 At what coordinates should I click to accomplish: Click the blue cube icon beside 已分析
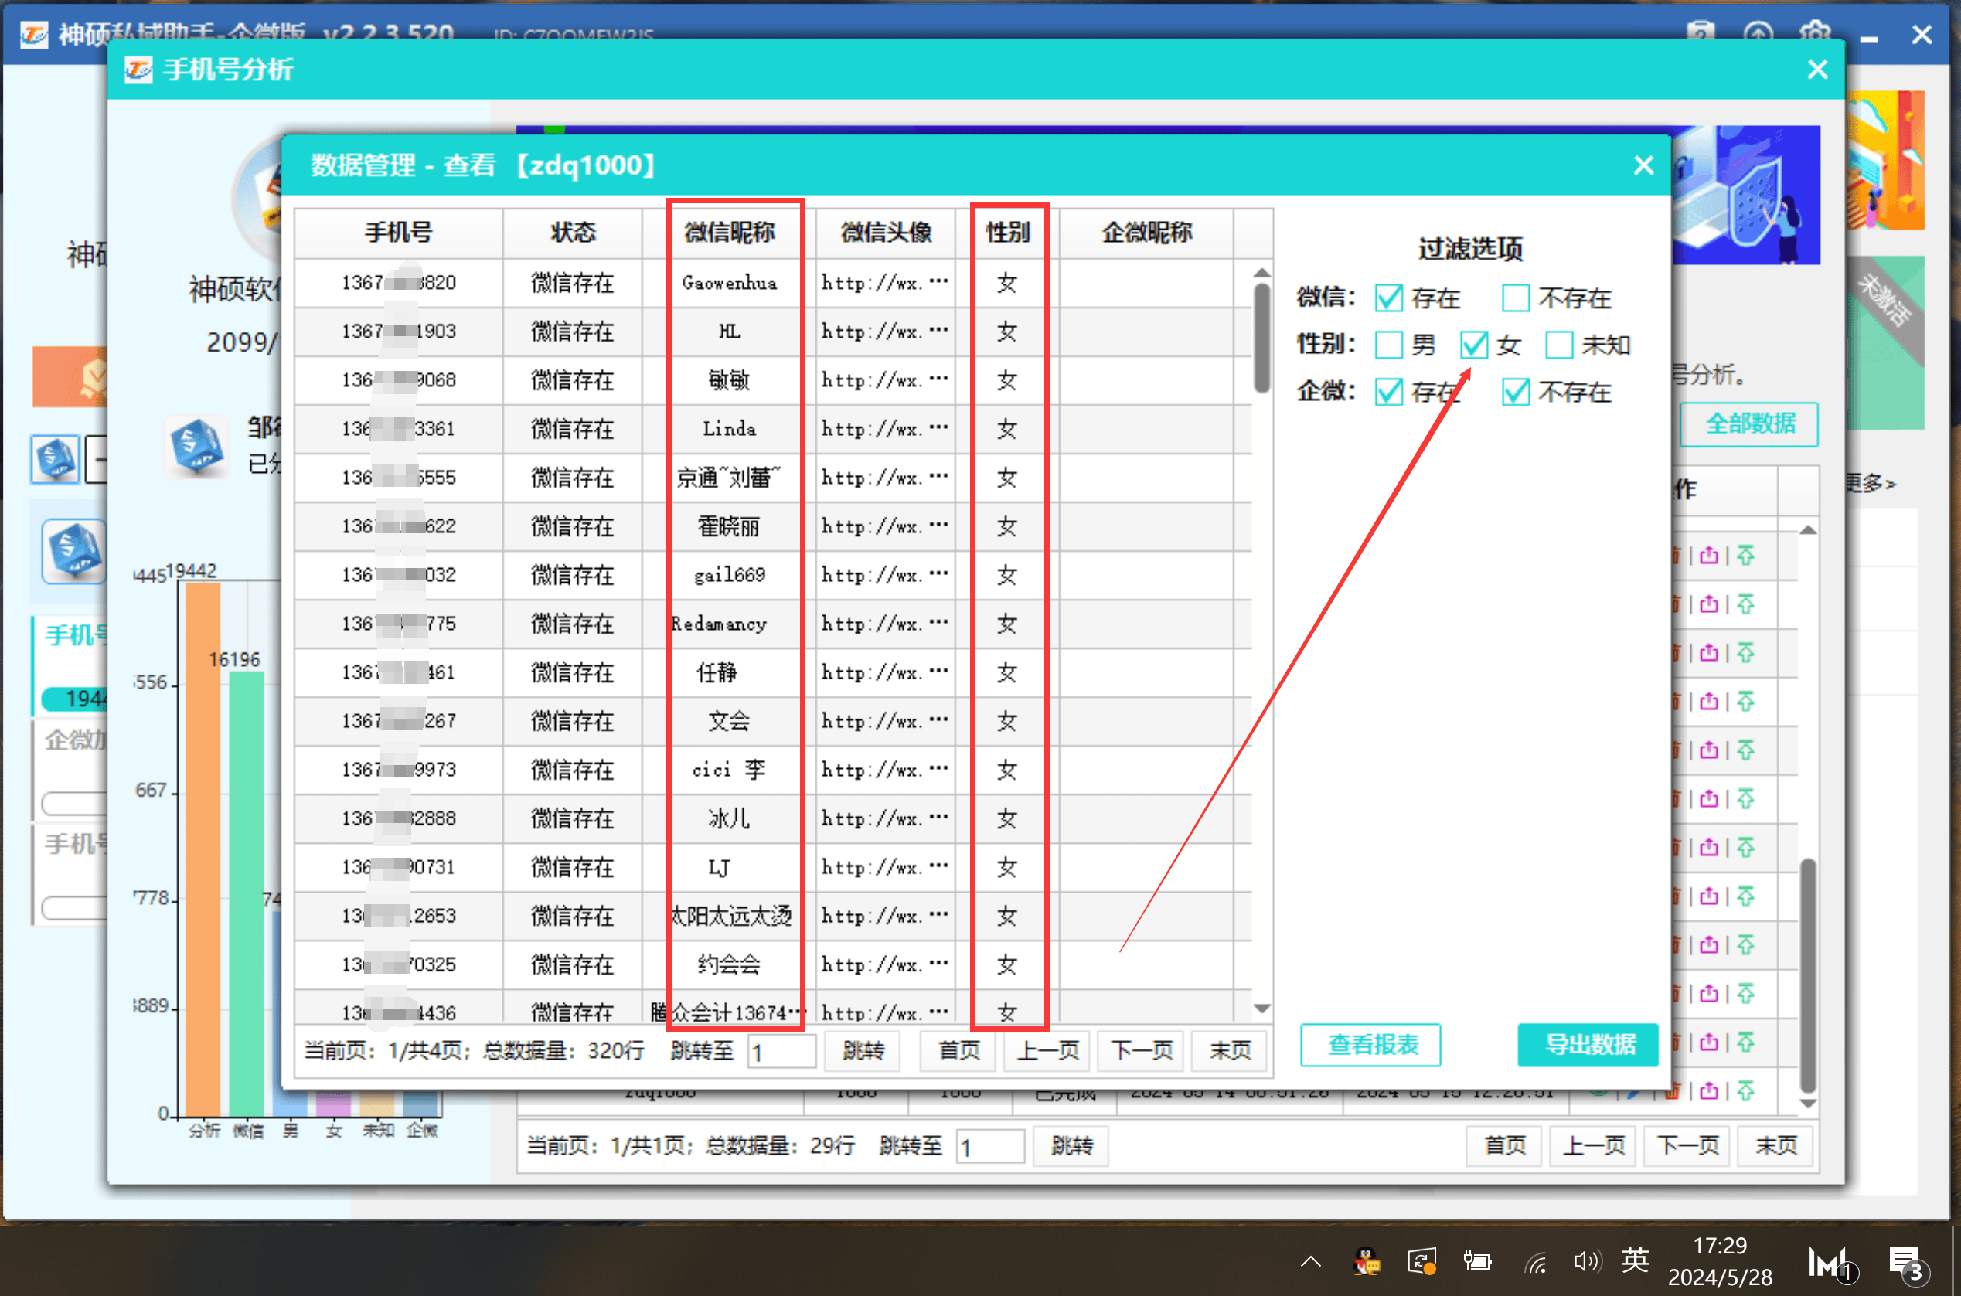[x=197, y=447]
